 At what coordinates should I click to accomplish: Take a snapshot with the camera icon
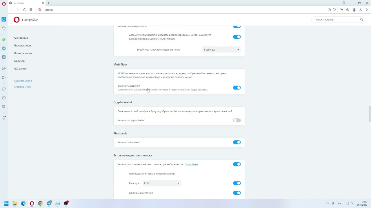tap(329, 10)
